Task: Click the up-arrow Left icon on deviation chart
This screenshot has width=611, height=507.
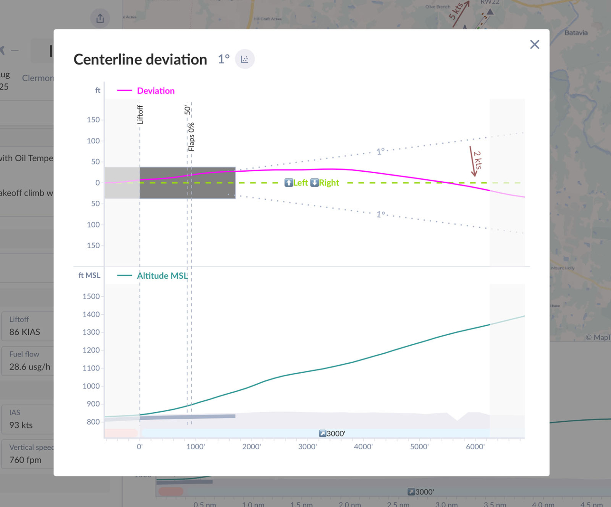Action: tap(288, 182)
